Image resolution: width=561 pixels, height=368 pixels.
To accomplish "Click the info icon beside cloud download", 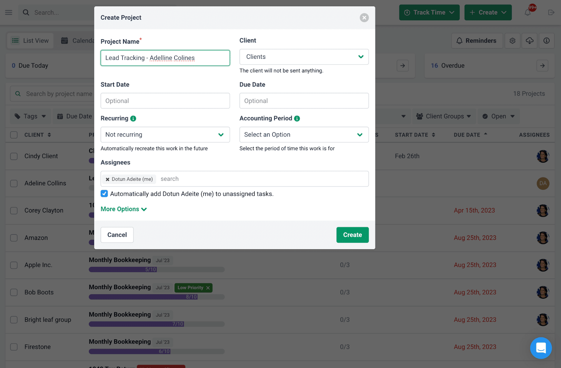I will point(546,41).
